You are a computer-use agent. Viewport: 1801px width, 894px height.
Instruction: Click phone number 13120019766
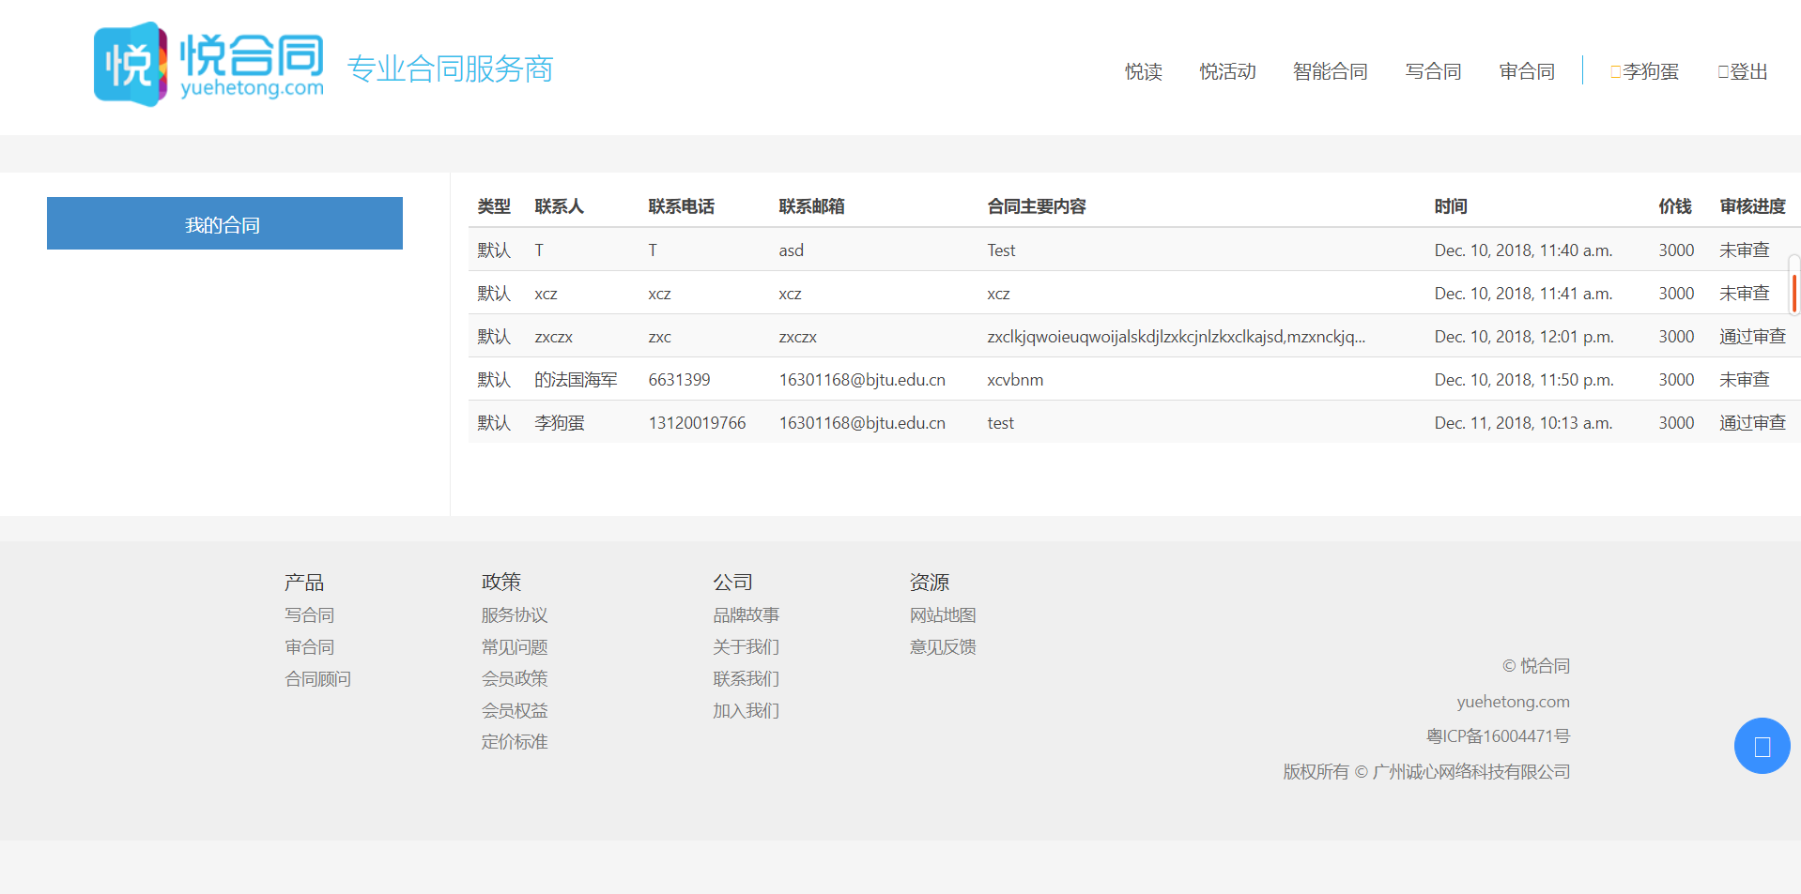(x=697, y=423)
